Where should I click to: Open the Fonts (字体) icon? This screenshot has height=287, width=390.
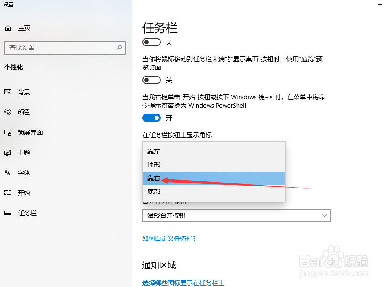point(8,173)
